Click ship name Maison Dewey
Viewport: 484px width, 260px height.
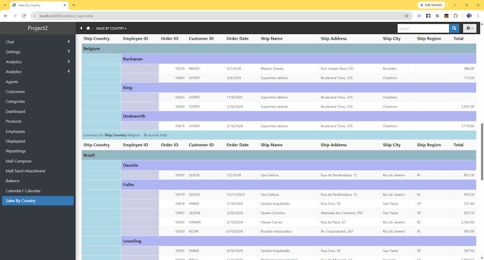tap(272, 68)
